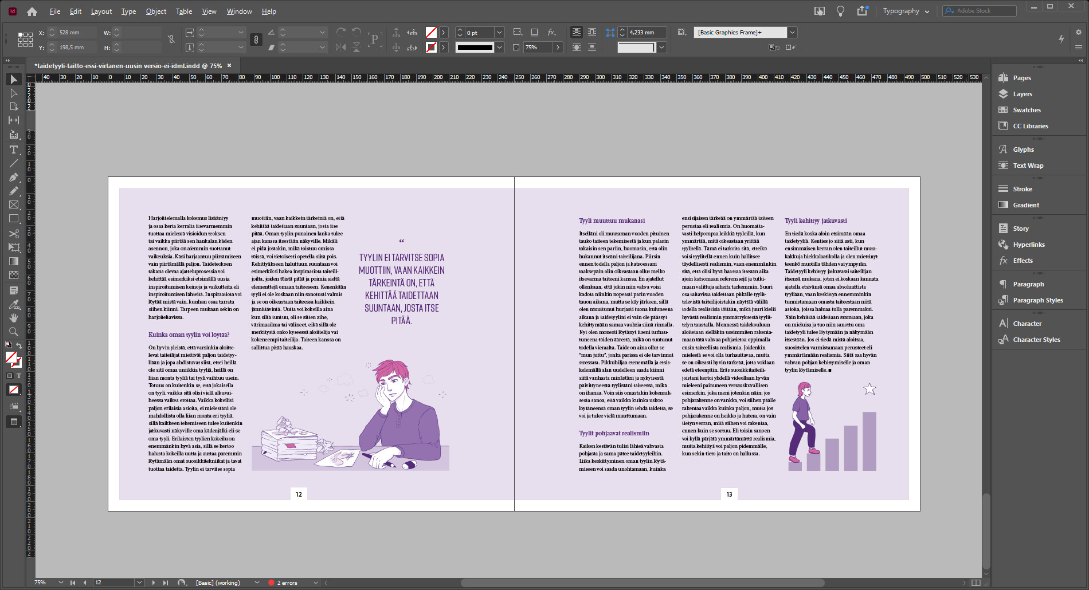Open the Table menu
The height and width of the screenshot is (590, 1089).
point(184,11)
